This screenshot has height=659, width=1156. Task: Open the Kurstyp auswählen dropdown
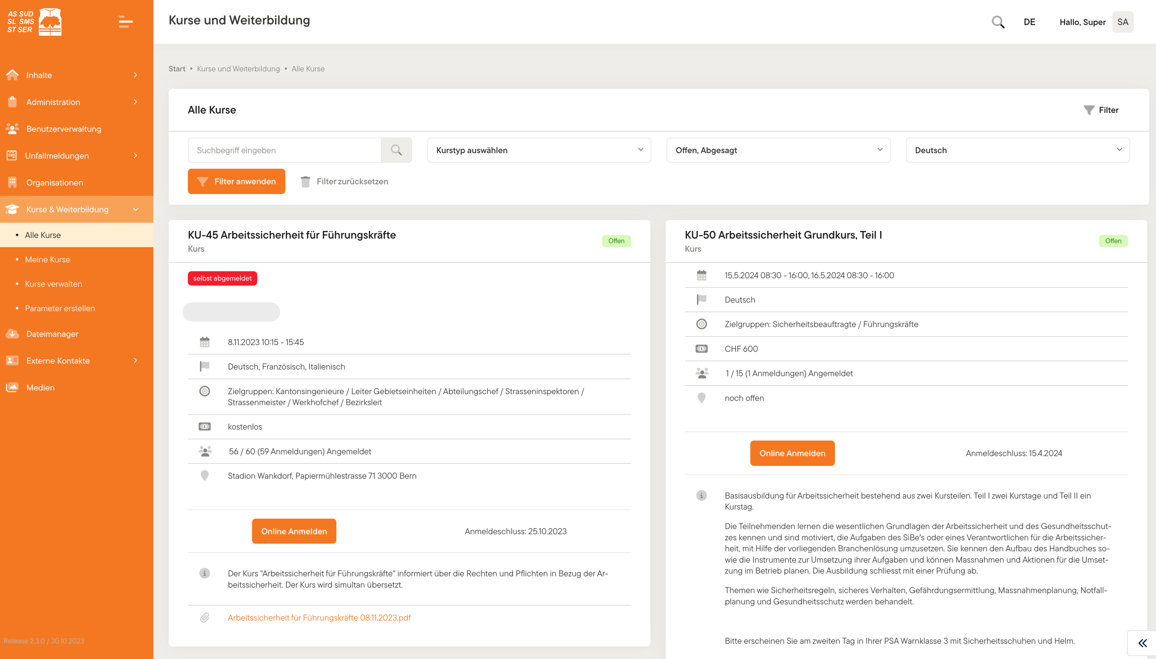click(539, 150)
